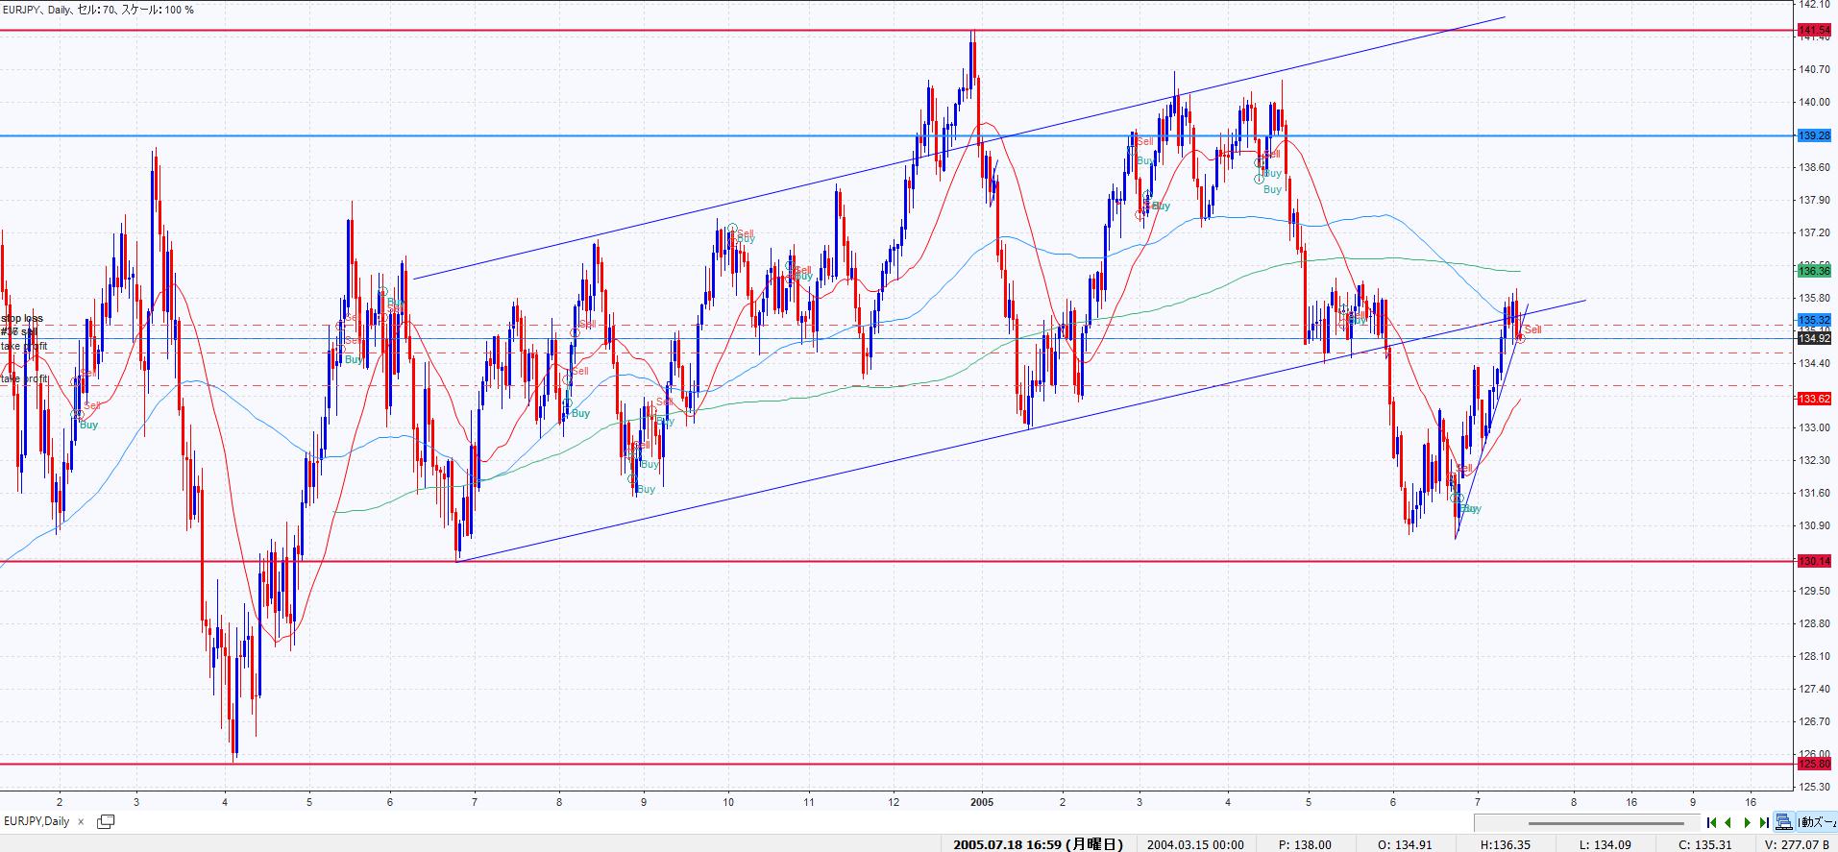Open the chart window list icon
Viewport: 1838px width, 852px height.
106,822
